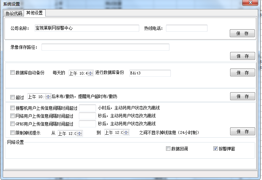This screenshot has height=180, width=262.
Task: Click the GPRS用户 seconds input field
Action: [x=87, y=124]
